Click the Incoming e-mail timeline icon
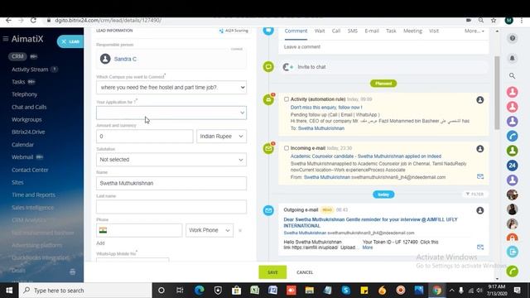 click(x=268, y=148)
